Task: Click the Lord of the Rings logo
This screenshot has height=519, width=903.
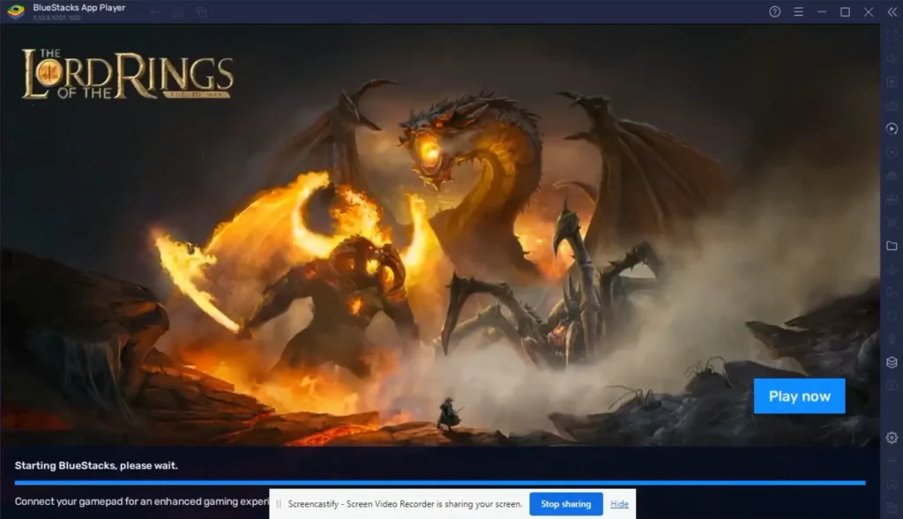Action: (x=127, y=75)
